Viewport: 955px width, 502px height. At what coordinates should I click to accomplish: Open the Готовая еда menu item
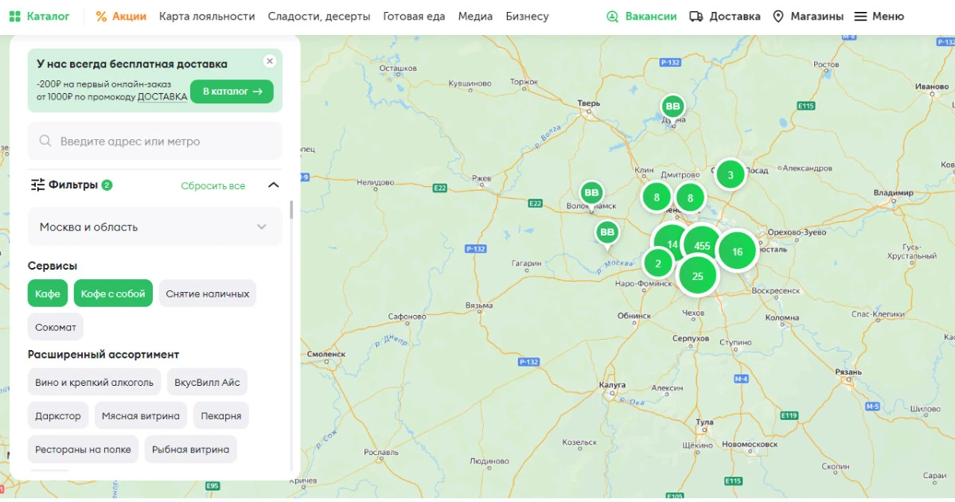[414, 16]
